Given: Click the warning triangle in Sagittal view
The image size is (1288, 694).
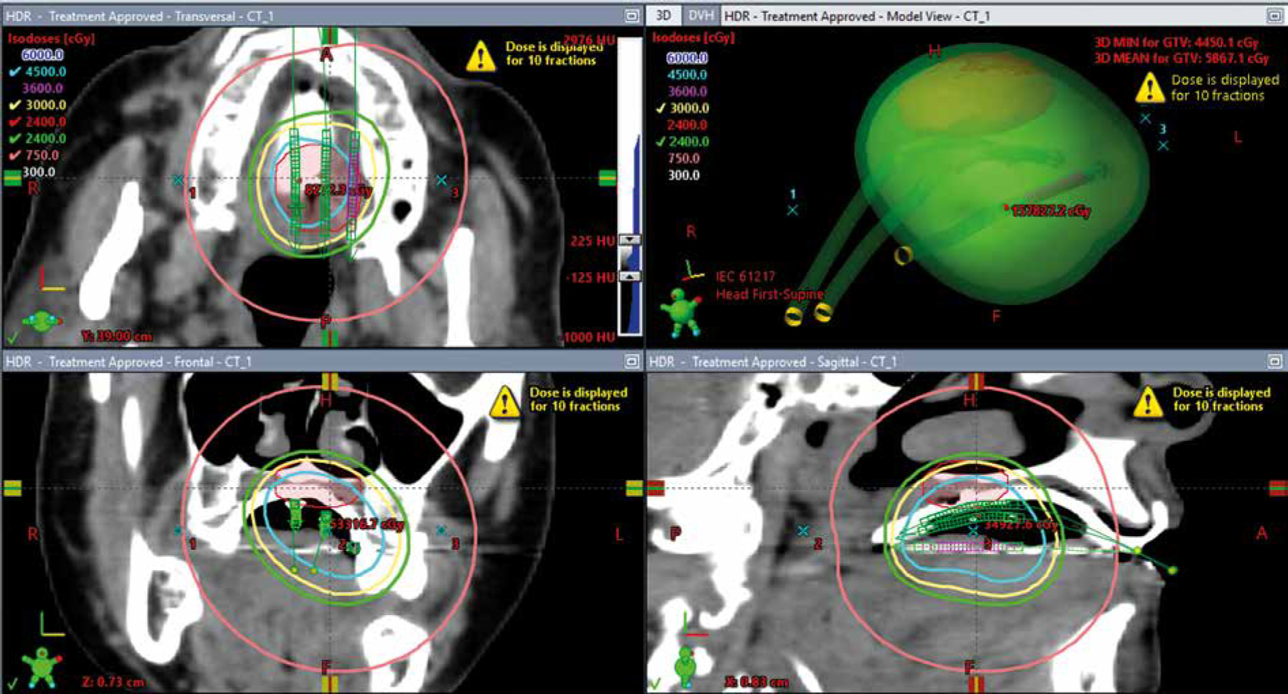Looking at the screenshot, I should (1148, 401).
